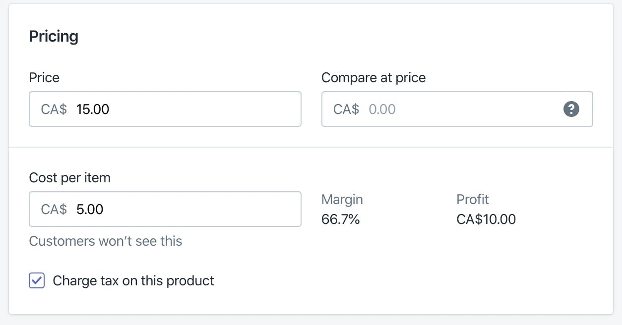Image resolution: width=622 pixels, height=325 pixels.
Task: Click the Price field label
Action: 44,77
